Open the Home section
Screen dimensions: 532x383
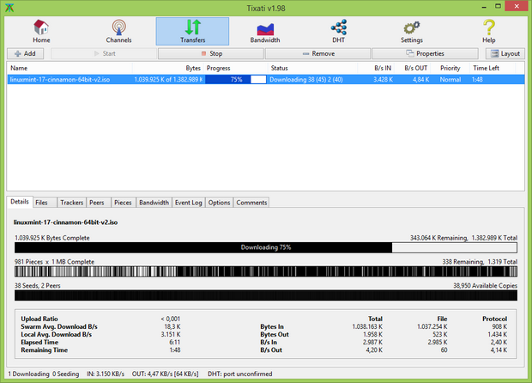41,31
